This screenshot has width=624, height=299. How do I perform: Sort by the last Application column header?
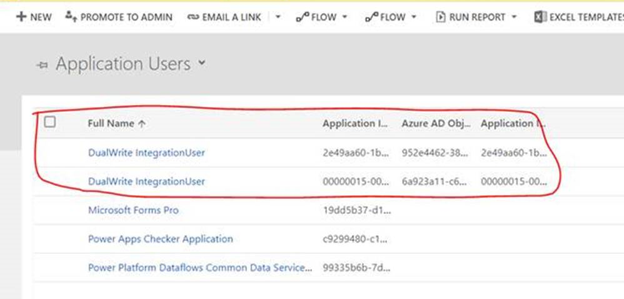pos(513,123)
